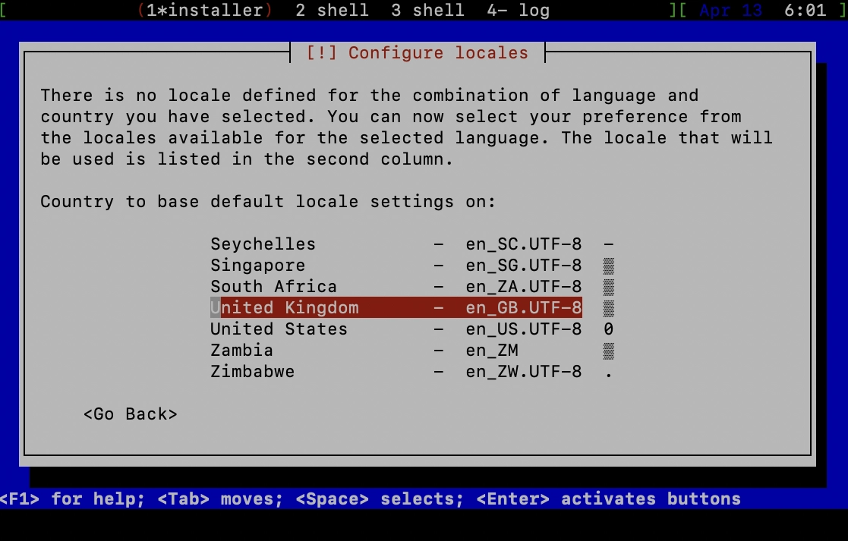Open the 4- log tab
848x541 pixels.
tap(518, 11)
